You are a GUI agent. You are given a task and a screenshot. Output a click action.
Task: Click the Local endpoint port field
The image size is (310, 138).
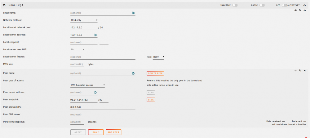pyautogui.click(x=104, y=42)
